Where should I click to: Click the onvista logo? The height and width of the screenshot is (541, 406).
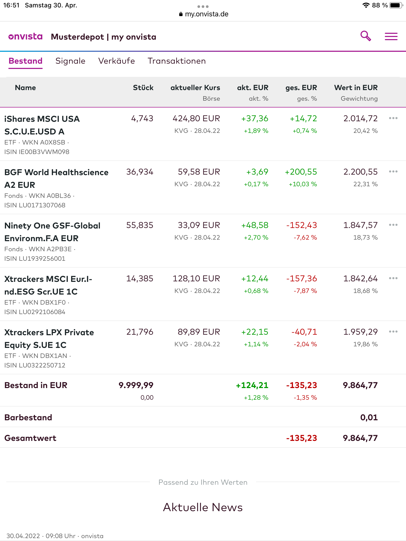(x=25, y=36)
